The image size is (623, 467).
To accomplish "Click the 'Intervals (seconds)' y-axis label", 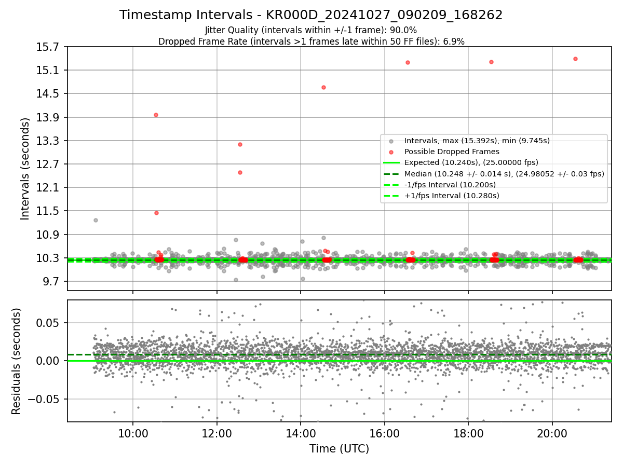I will coord(25,169).
